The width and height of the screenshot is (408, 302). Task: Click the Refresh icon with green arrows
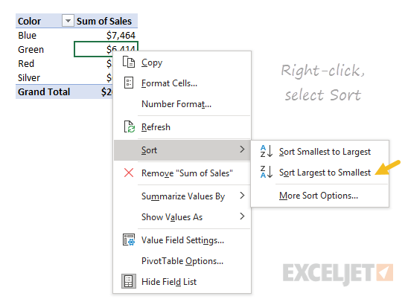click(x=130, y=127)
